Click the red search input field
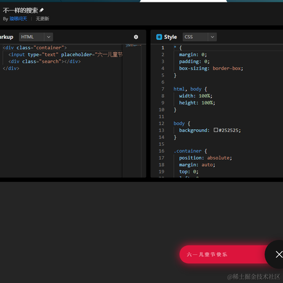The image size is (283, 283). tap(223, 255)
